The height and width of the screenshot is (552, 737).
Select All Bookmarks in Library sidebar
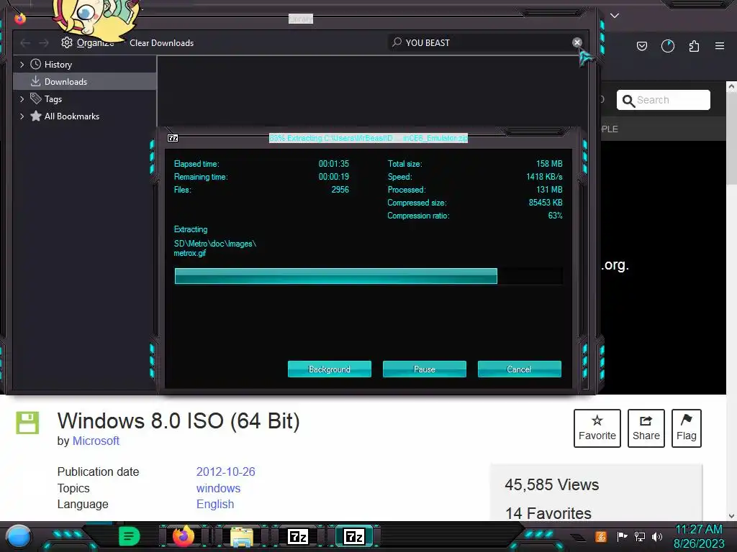tap(72, 116)
